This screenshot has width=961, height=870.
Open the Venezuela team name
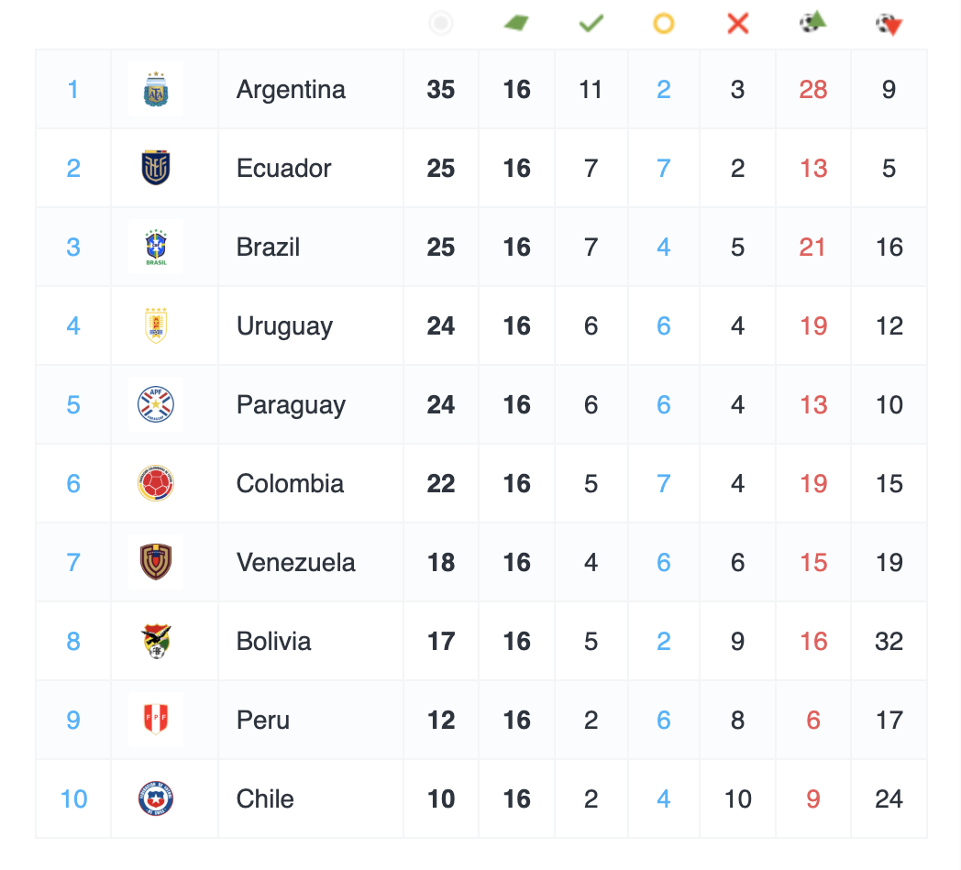(x=295, y=563)
